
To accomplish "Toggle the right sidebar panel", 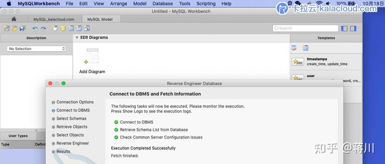I will click(353, 28).
